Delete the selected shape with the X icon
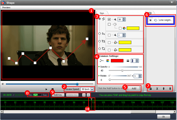The width and height of the screenshot is (177, 120). pos(157,89)
